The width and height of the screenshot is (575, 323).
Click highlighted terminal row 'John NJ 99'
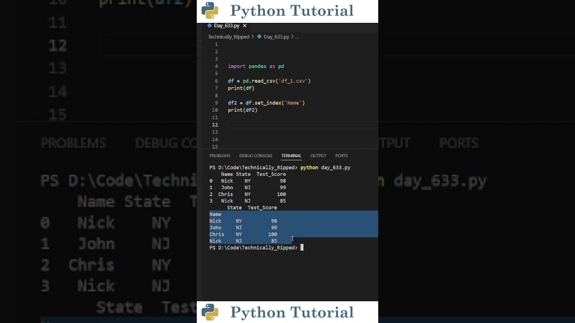coord(243,227)
